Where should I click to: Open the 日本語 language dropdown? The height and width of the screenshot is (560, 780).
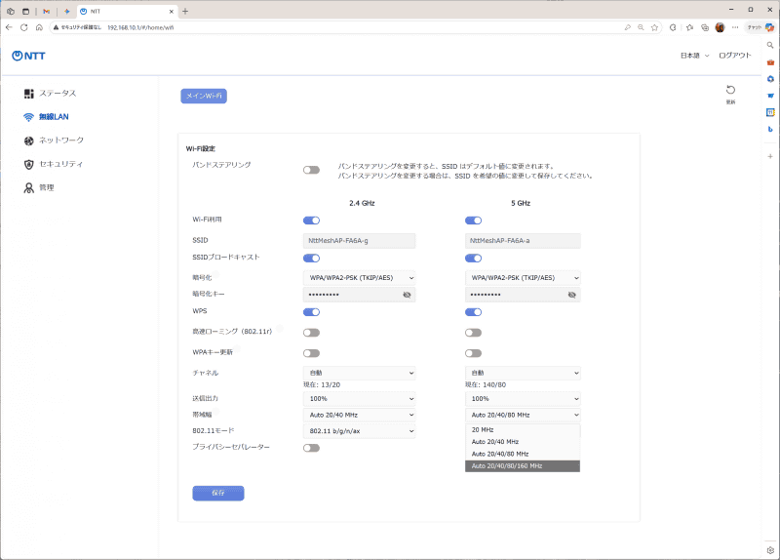tap(694, 56)
